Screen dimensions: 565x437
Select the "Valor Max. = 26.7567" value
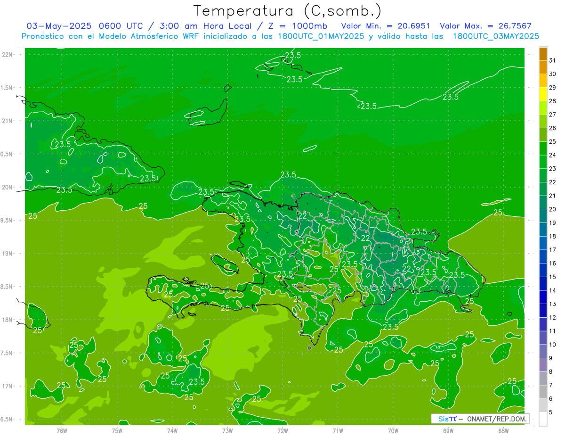[x=485, y=25]
